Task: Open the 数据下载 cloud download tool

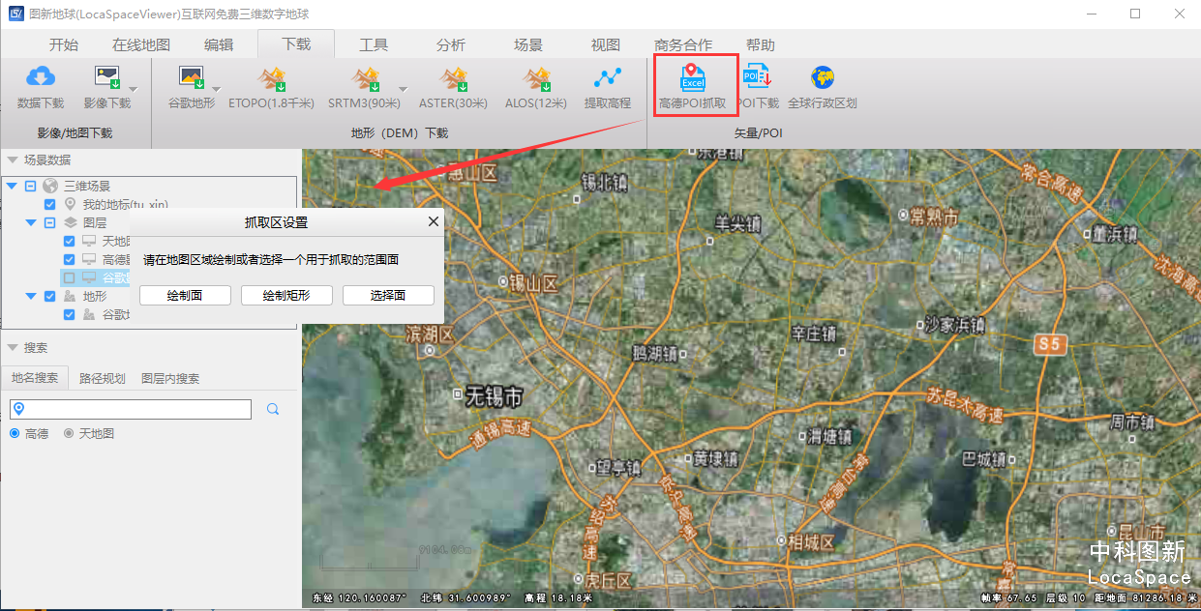Action: (x=41, y=87)
